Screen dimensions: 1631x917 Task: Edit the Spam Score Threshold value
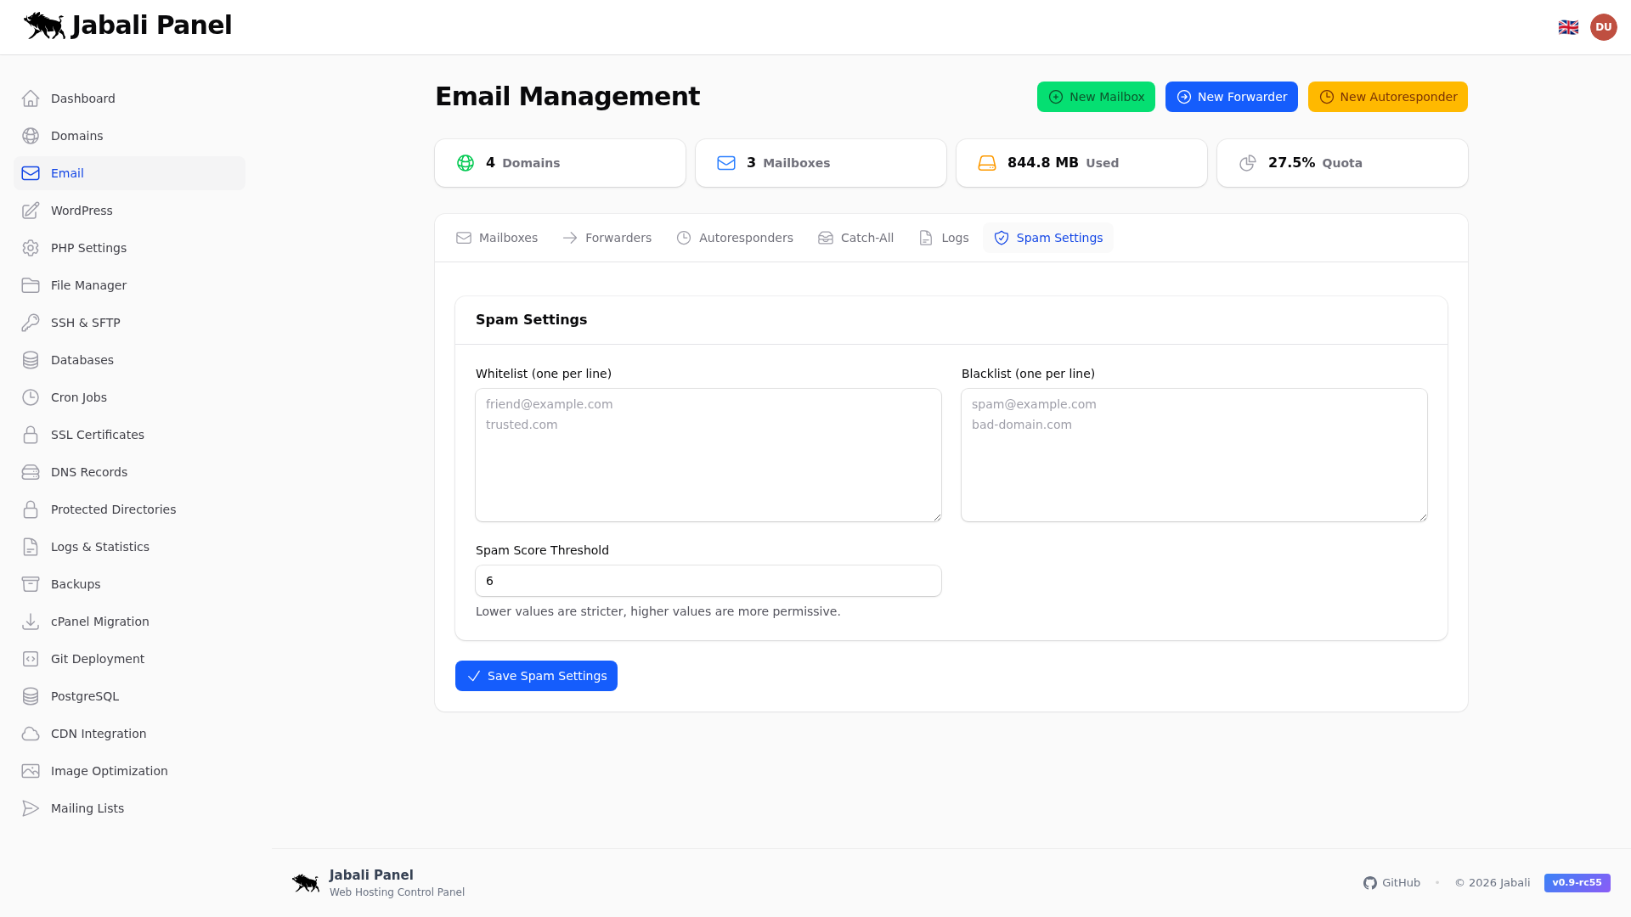tap(708, 581)
